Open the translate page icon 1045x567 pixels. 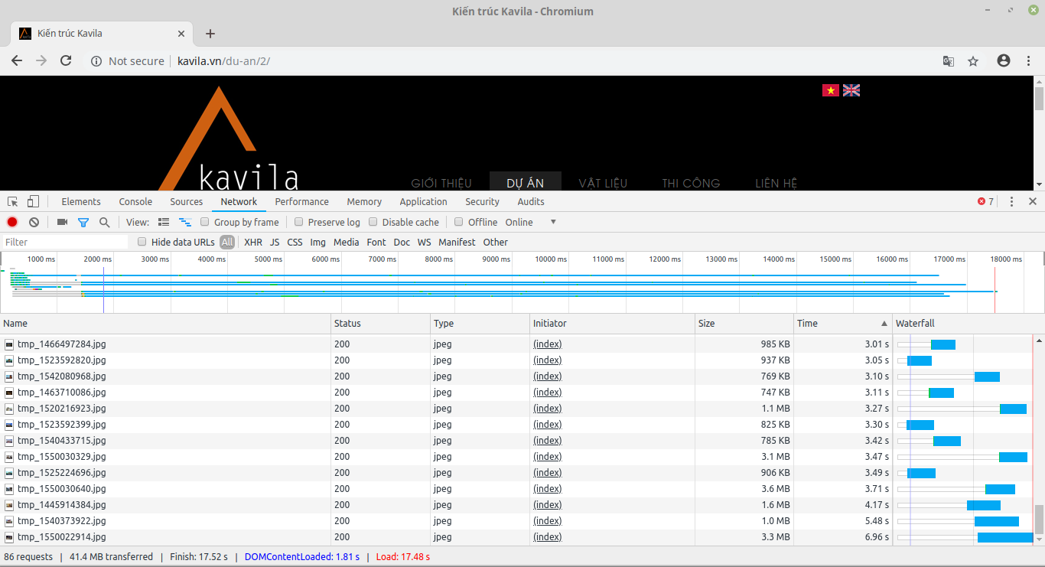948,61
